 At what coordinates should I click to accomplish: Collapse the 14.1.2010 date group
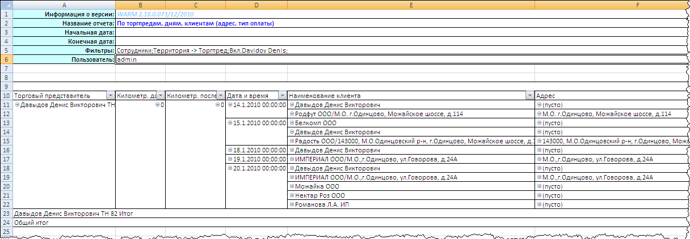point(230,105)
